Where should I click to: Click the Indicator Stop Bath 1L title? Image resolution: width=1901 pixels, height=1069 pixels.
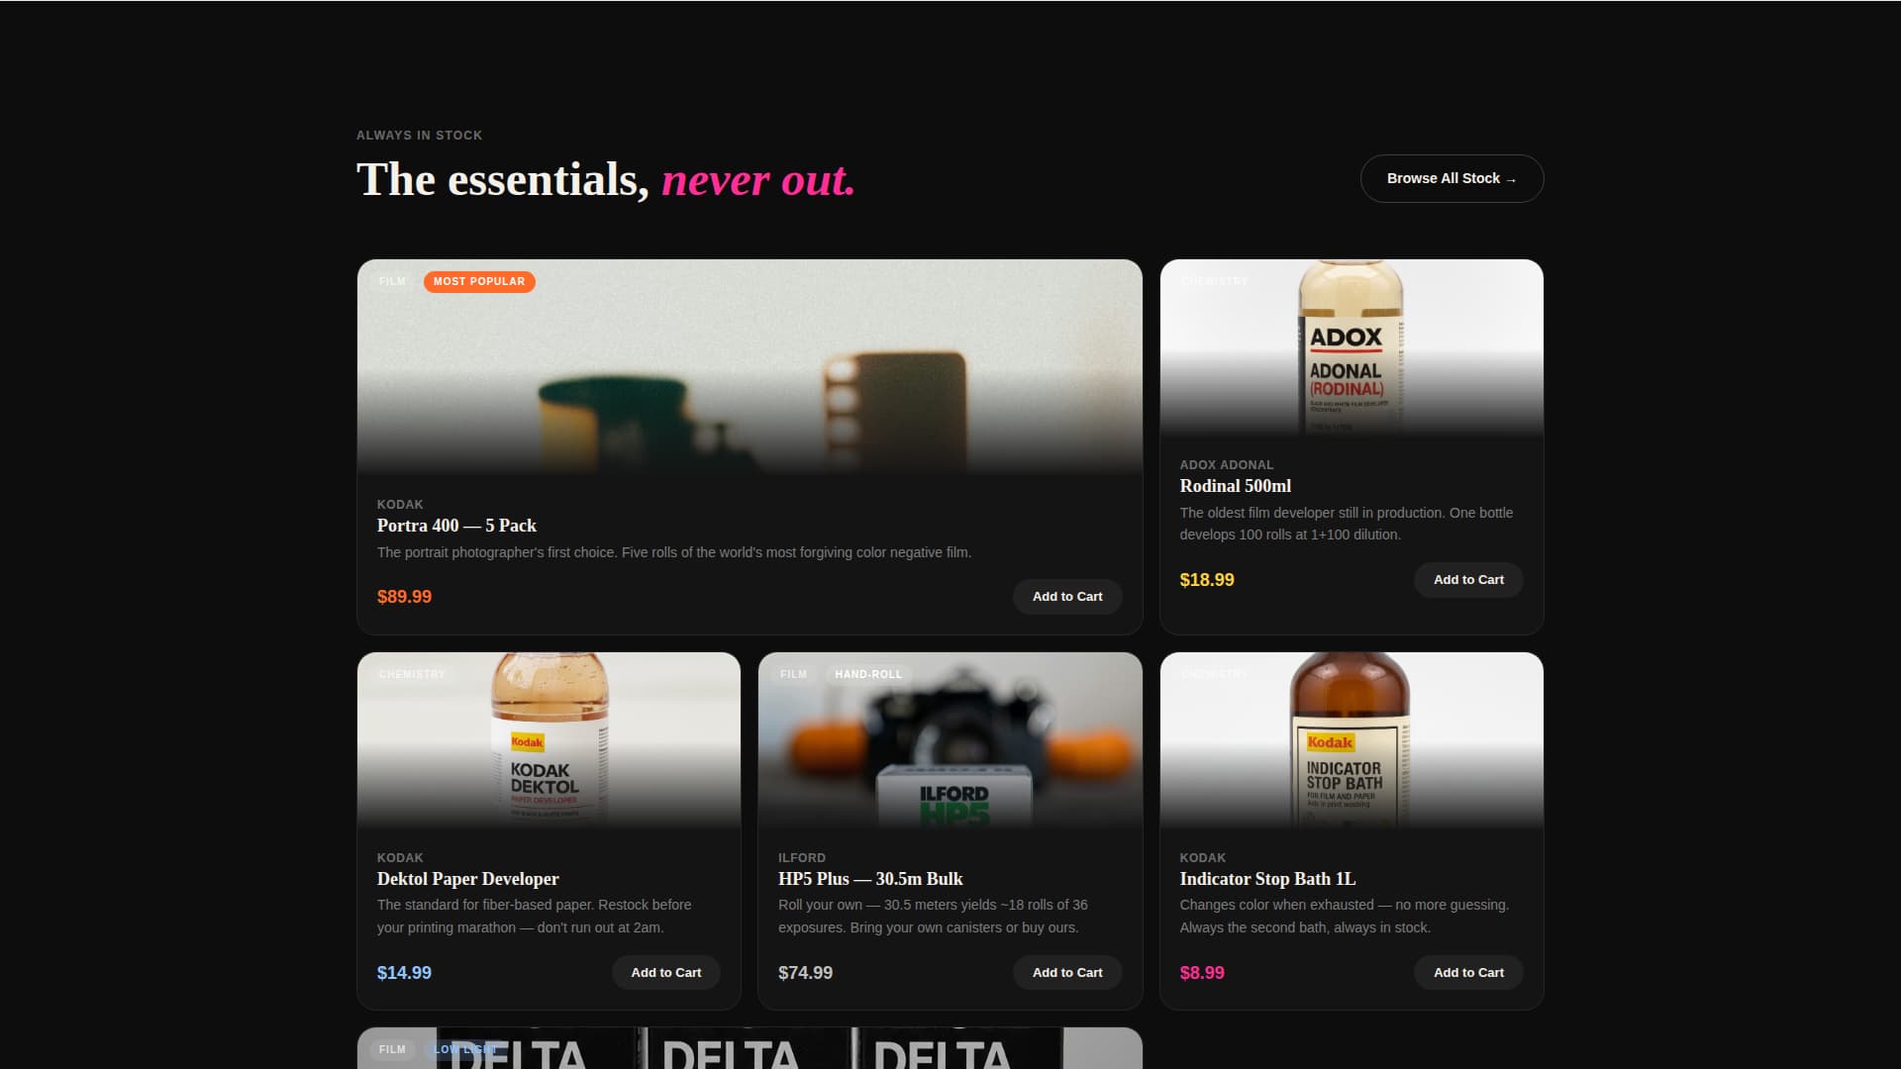point(1267,879)
